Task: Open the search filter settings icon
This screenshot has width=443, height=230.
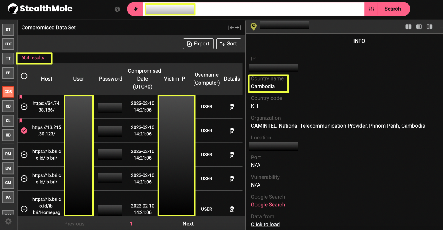Action: point(372,9)
